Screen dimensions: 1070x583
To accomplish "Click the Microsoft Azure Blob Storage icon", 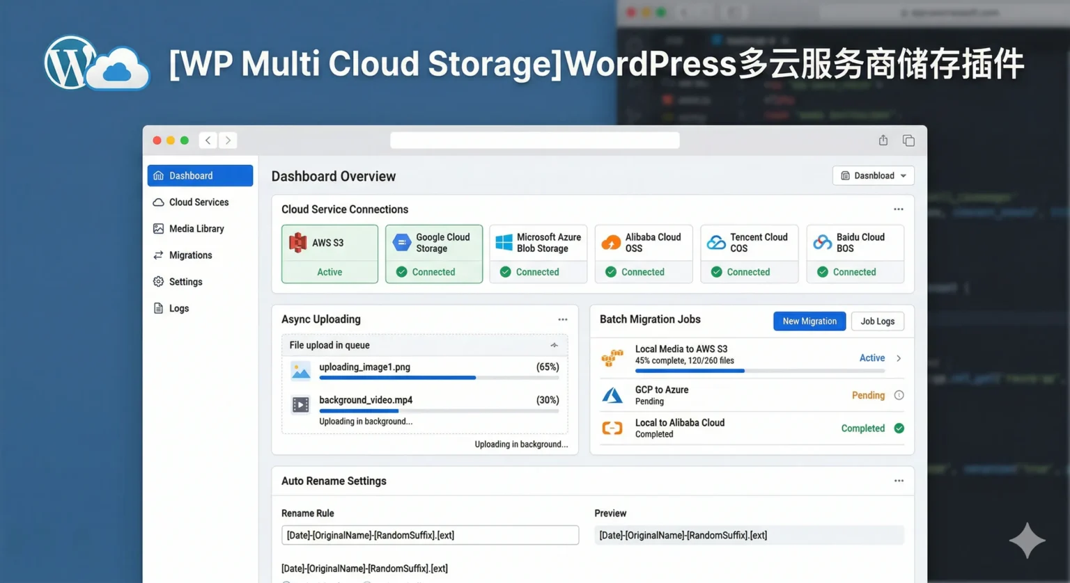I will pyautogui.click(x=504, y=241).
